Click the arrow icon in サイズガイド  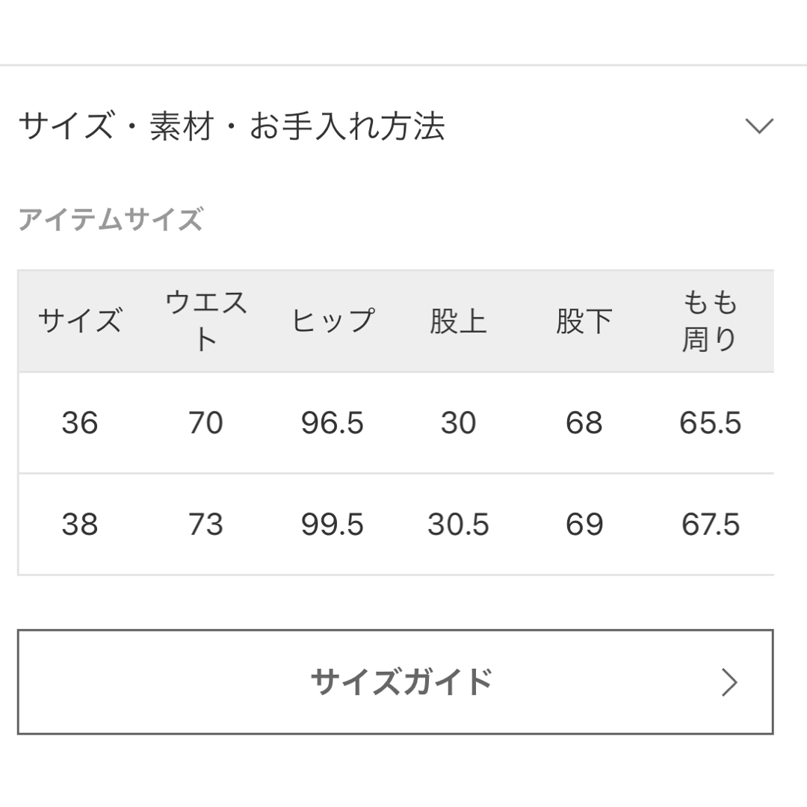coord(729,682)
